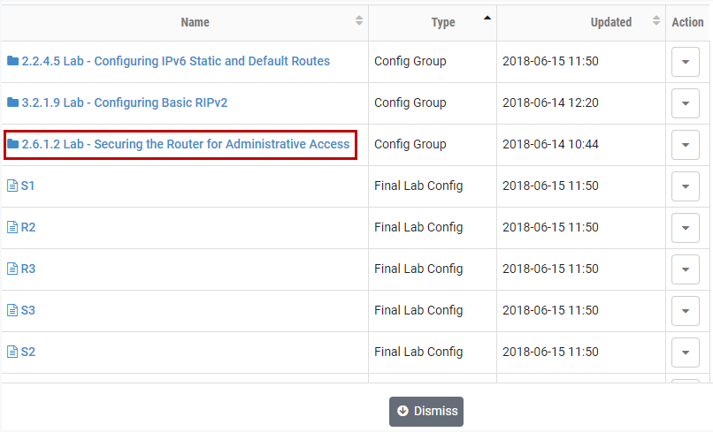Open 3.2.1.9 Lab - Configuring Basic RIPv2 link
Image resolution: width=713 pixels, height=432 pixels.
tap(124, 102)
